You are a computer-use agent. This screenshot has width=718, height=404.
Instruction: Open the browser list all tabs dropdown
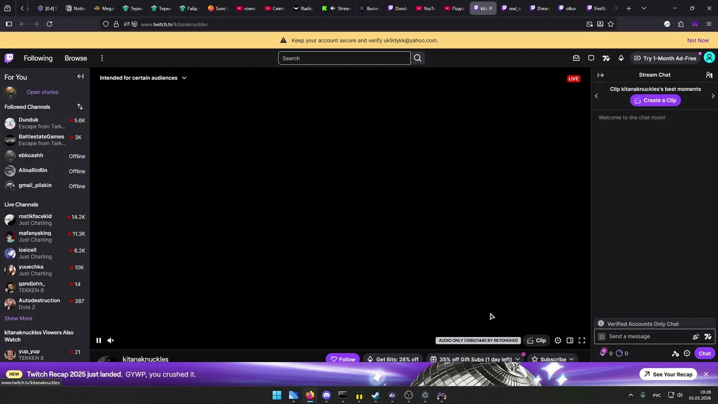[x=643, y=8]
